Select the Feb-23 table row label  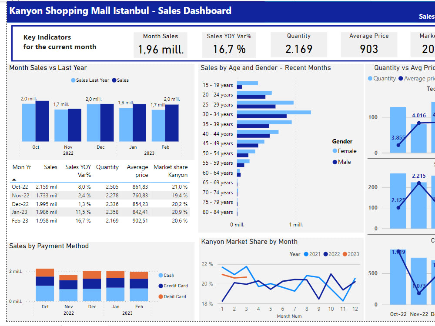[x=20, y=221]
